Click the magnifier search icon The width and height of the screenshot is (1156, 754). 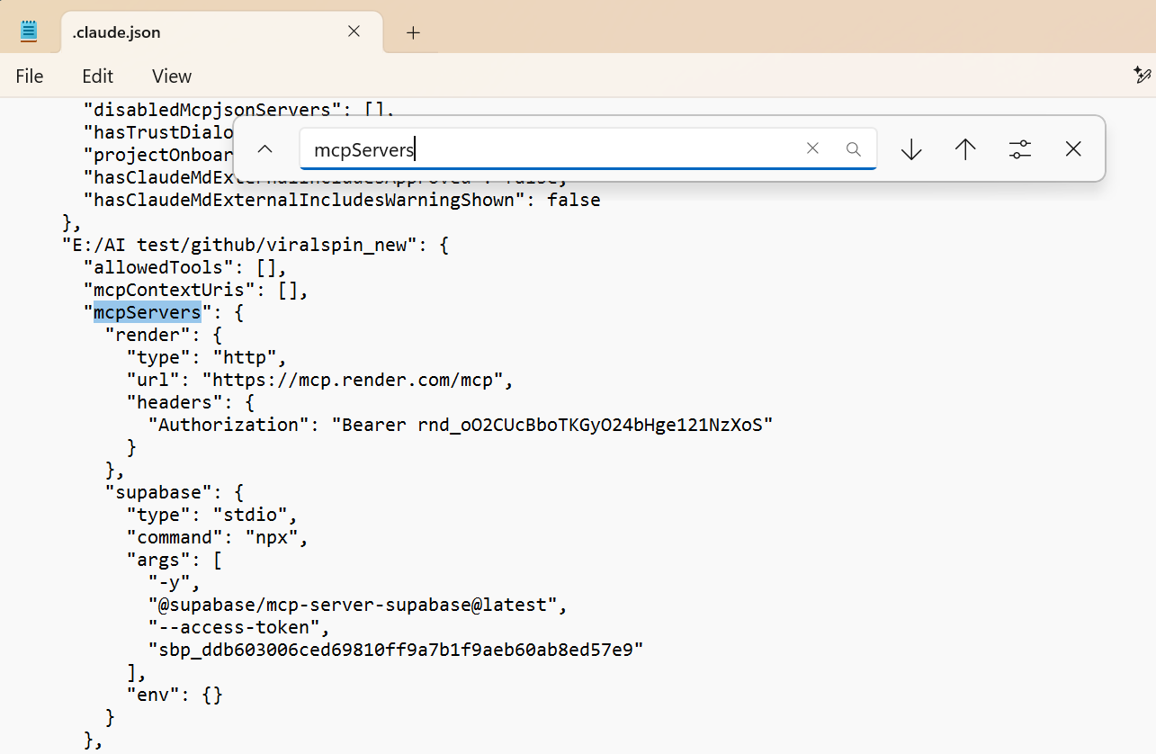(854, 149)
